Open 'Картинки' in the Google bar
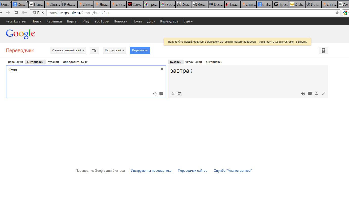The image size is (349, 222). pyautogui.click(x=54, y=21)
